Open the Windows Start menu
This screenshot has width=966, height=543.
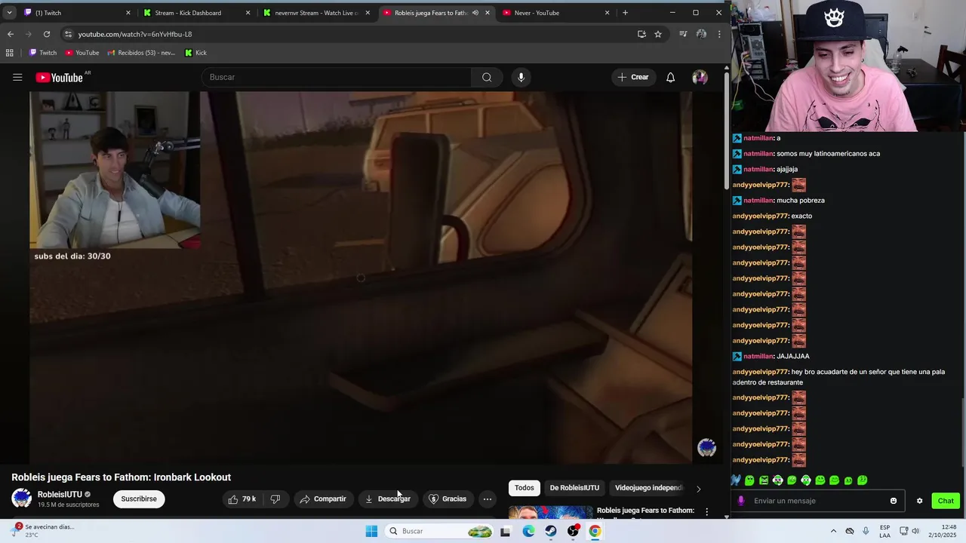click(371, 531)
